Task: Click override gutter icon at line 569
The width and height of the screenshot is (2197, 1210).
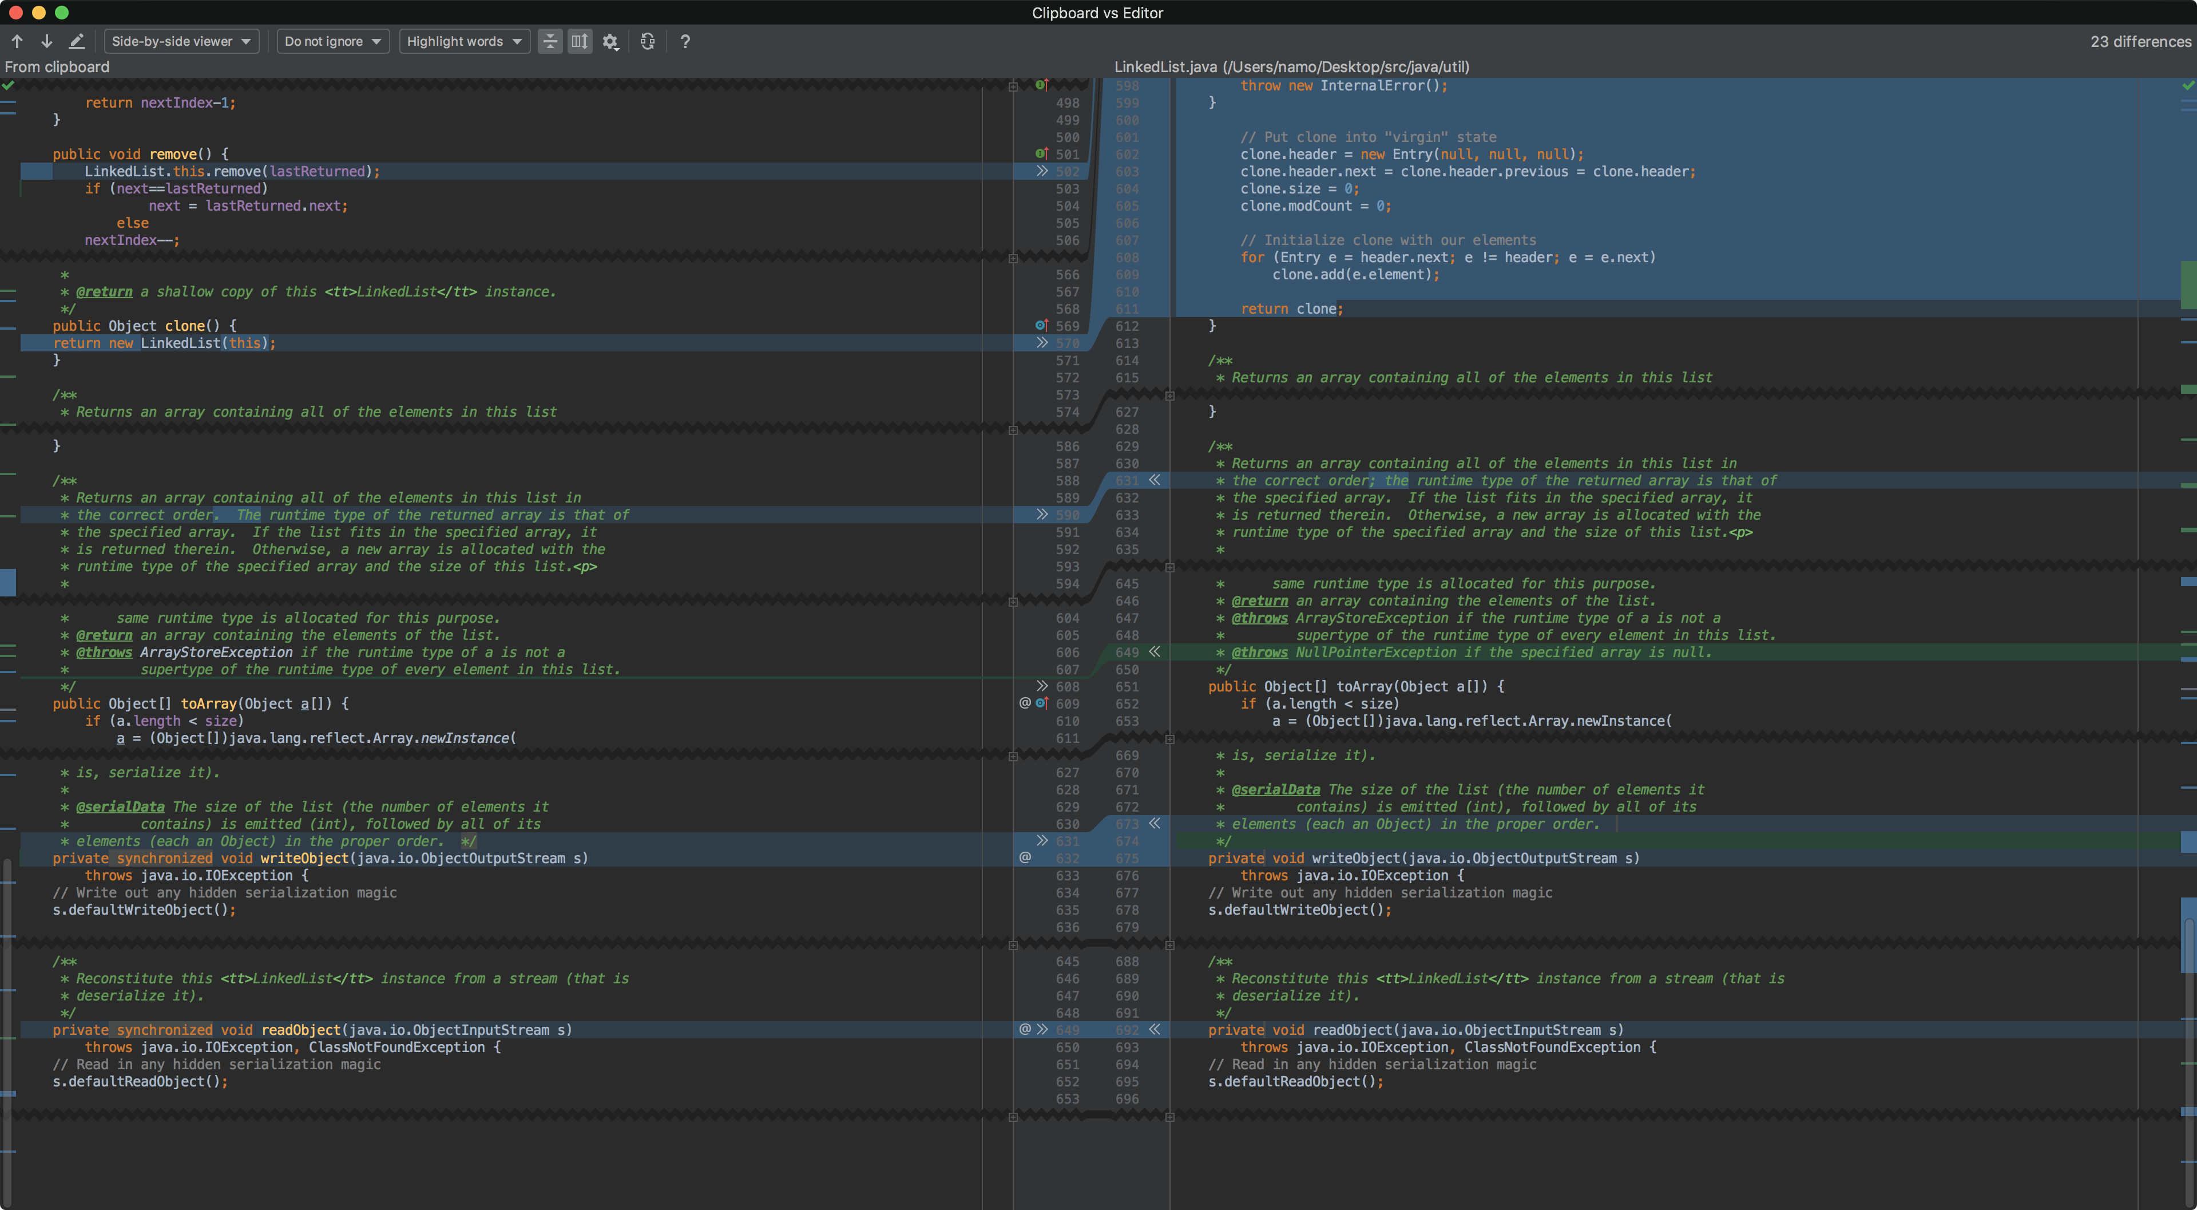Action: point(1041,326)
